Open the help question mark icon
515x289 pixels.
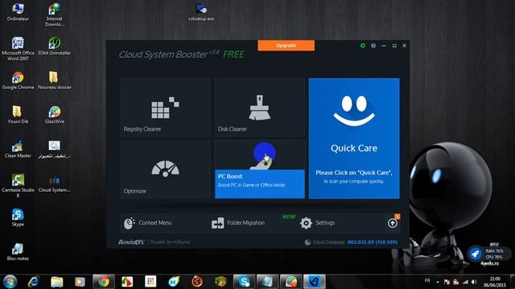click(x=373, y=46)
